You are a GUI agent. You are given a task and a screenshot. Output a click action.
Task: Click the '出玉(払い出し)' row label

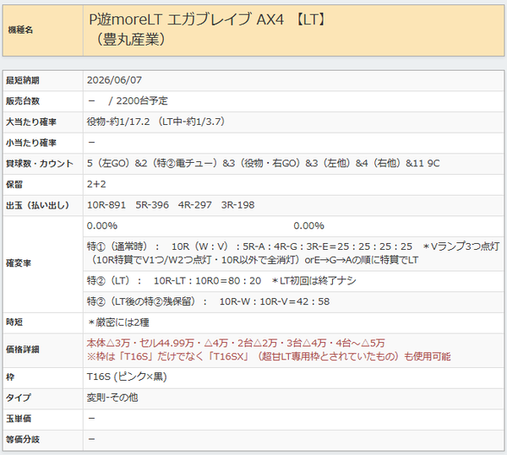click(x=37, y=205)
